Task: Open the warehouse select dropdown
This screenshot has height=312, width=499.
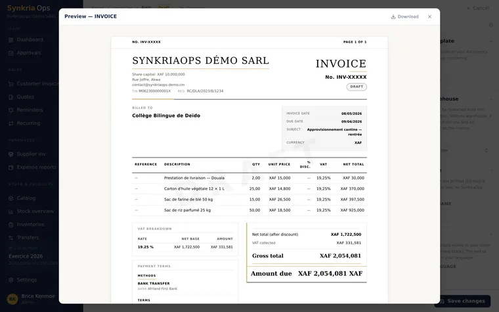Action: (466, 150)
